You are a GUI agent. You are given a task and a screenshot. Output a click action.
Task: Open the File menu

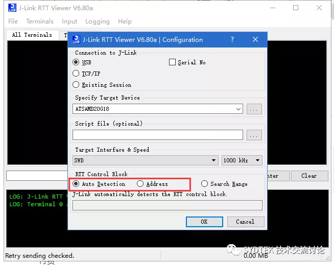[x=13, y=21]
